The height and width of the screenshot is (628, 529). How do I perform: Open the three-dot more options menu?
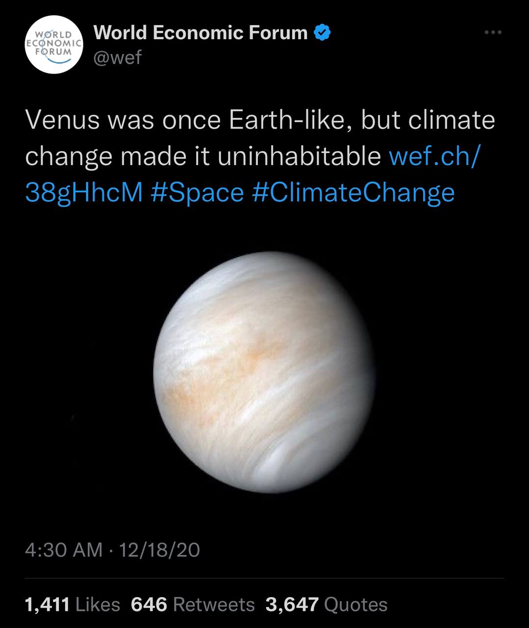pos(493,32)
